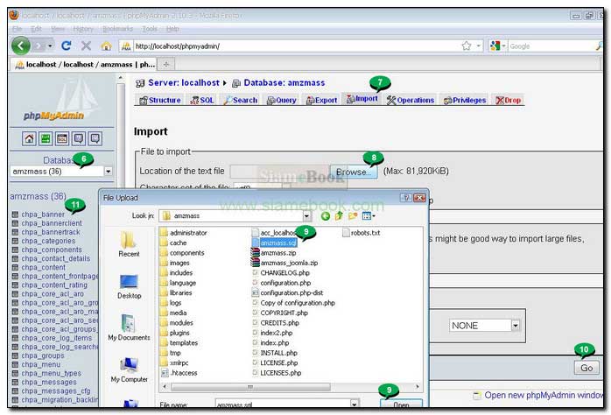Click table icon beside chpa_menu
The width and height of the screenshot is (611, 415).
tap(15, 364)
